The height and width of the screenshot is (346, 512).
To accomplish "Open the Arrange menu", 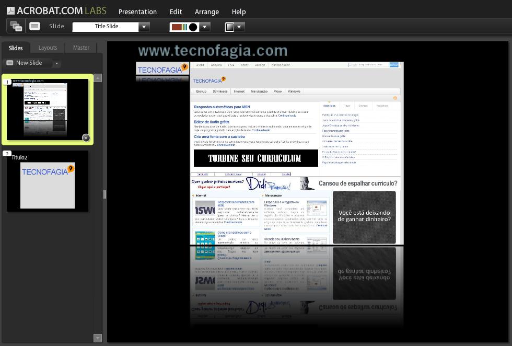I will click(207, 11).
